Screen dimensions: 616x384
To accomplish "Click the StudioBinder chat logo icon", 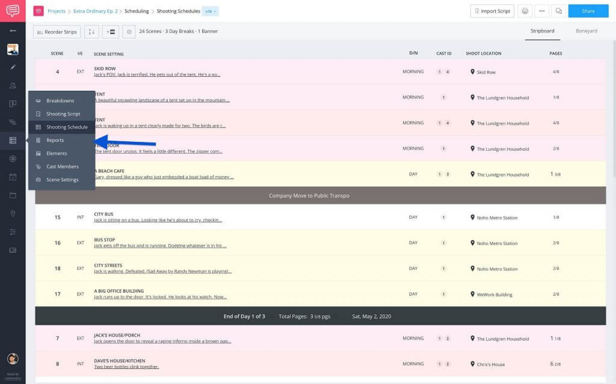I will pyautogui.click(x=13, y=11).
